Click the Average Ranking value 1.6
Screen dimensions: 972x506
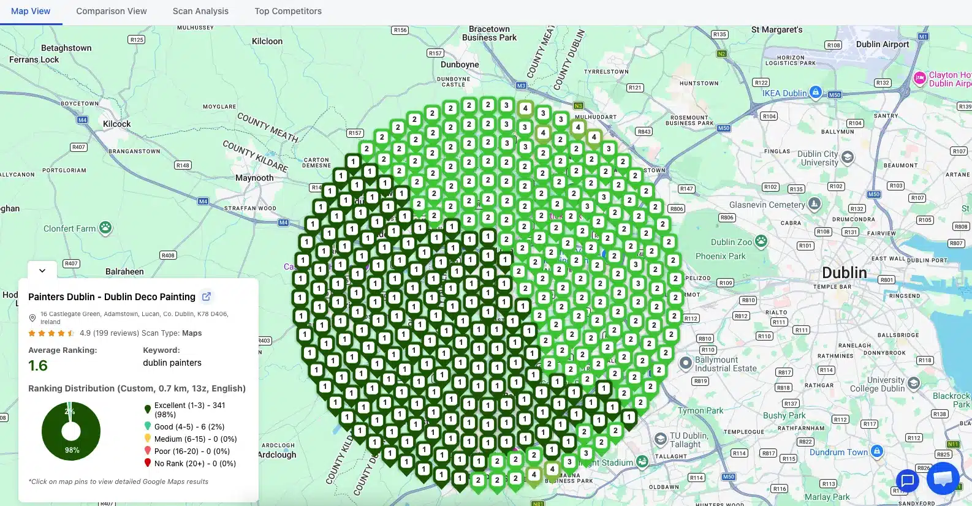coord(38,366)
